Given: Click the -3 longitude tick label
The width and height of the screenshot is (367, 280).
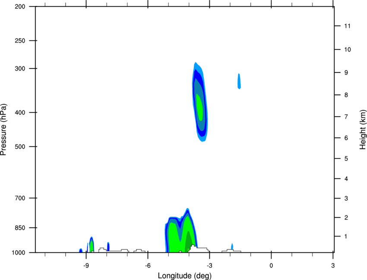Looking at the screenshot, I should point(209,266).
